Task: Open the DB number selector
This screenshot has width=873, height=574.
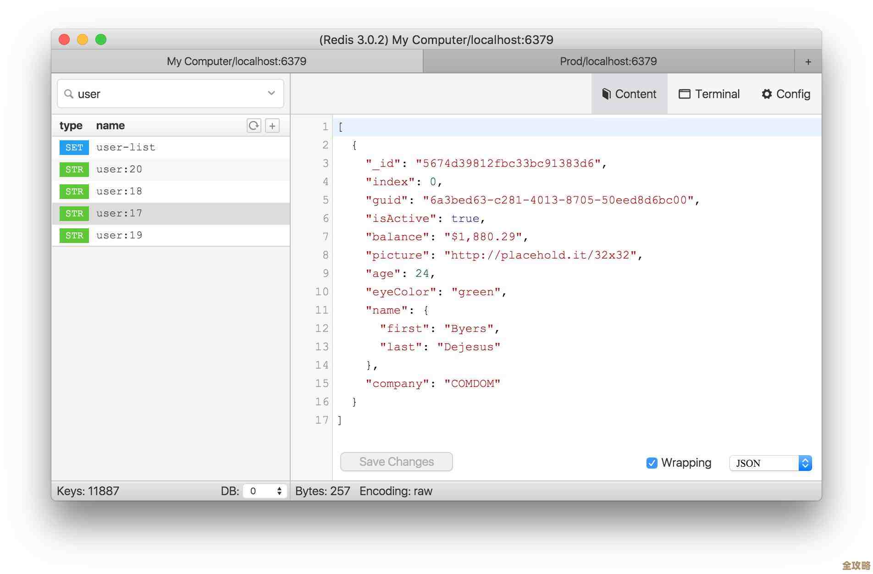Action: [265, 491]
